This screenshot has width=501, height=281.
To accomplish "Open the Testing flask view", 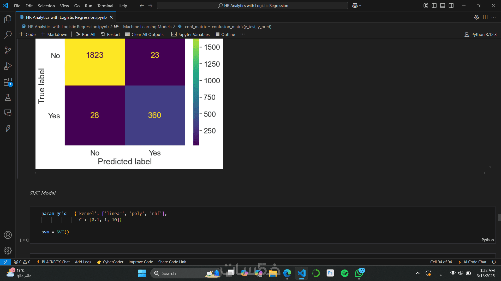I will [8, 97].
